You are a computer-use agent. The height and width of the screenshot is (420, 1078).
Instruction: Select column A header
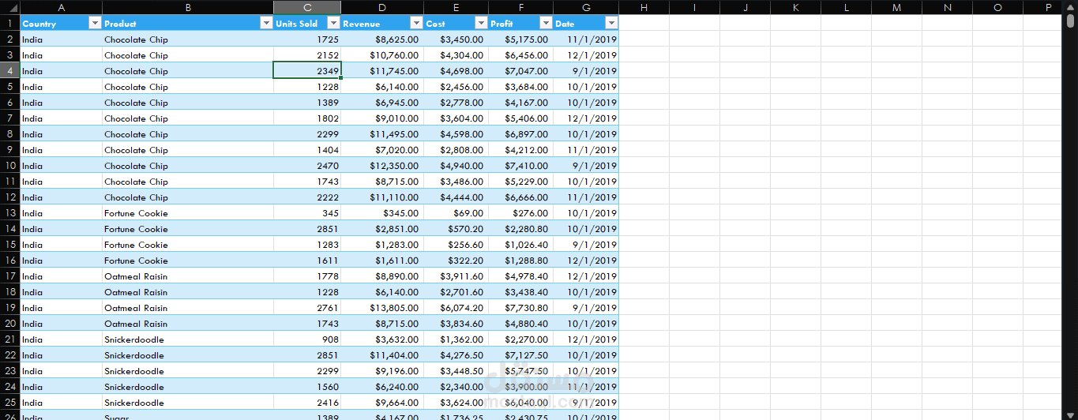[x=61, y=7]
